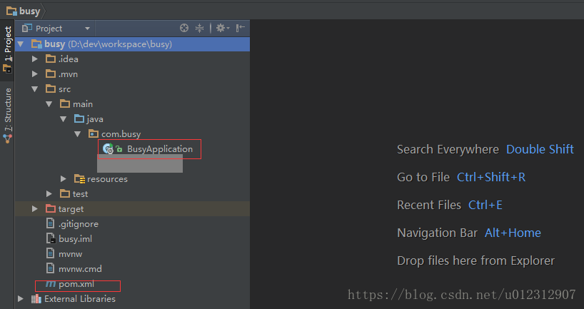Click the Scroll from Source target icon
Viewport: 584px width, 309px height.
point(184,28)
